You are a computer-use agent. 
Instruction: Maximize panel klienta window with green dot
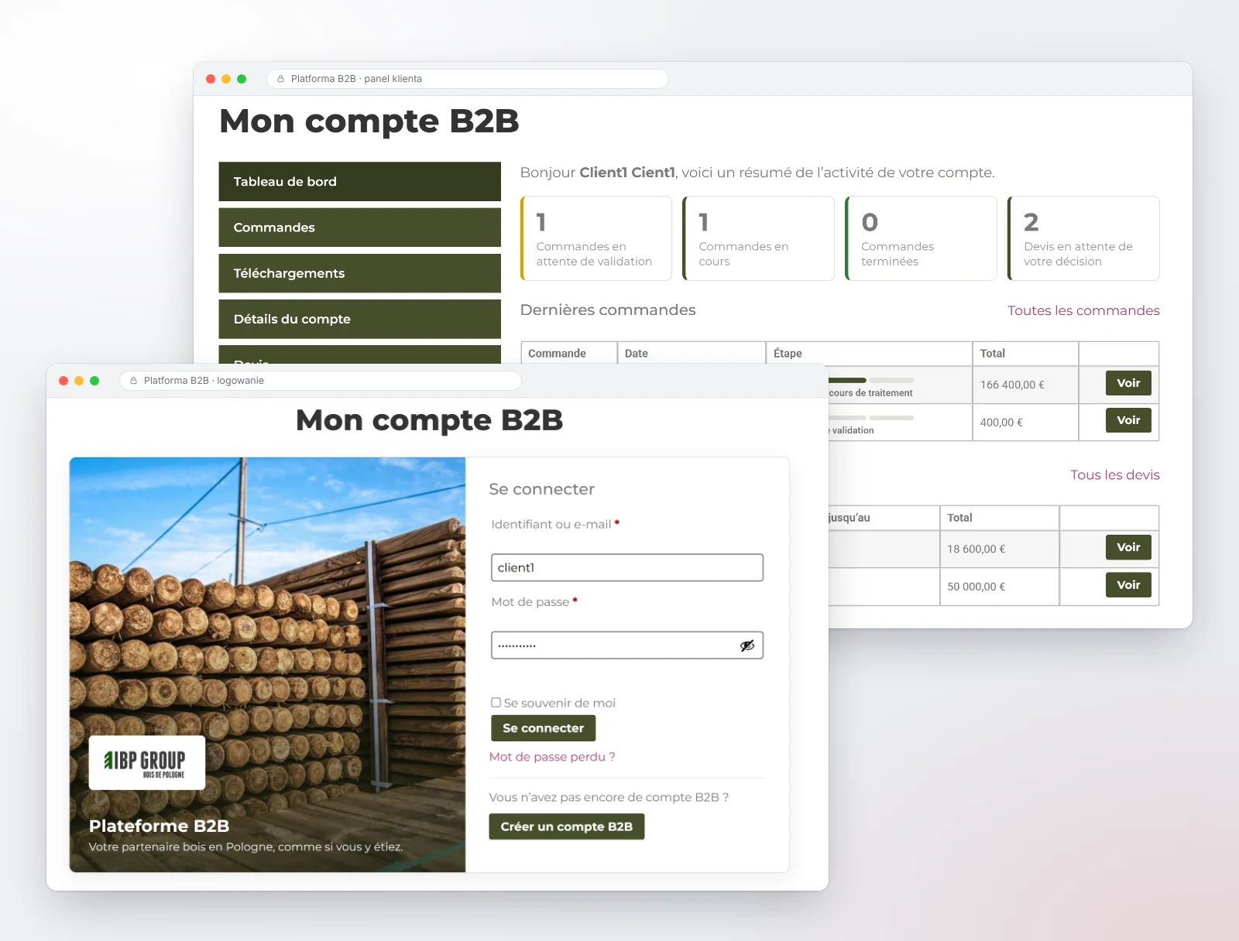tap(242, 79)
